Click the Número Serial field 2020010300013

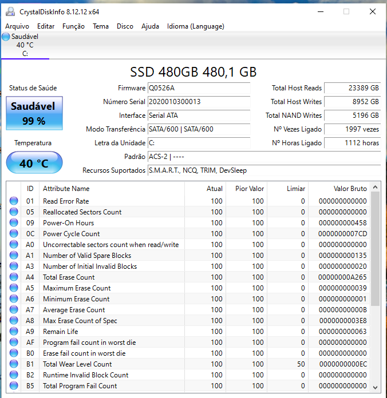(x=199, y=102)
